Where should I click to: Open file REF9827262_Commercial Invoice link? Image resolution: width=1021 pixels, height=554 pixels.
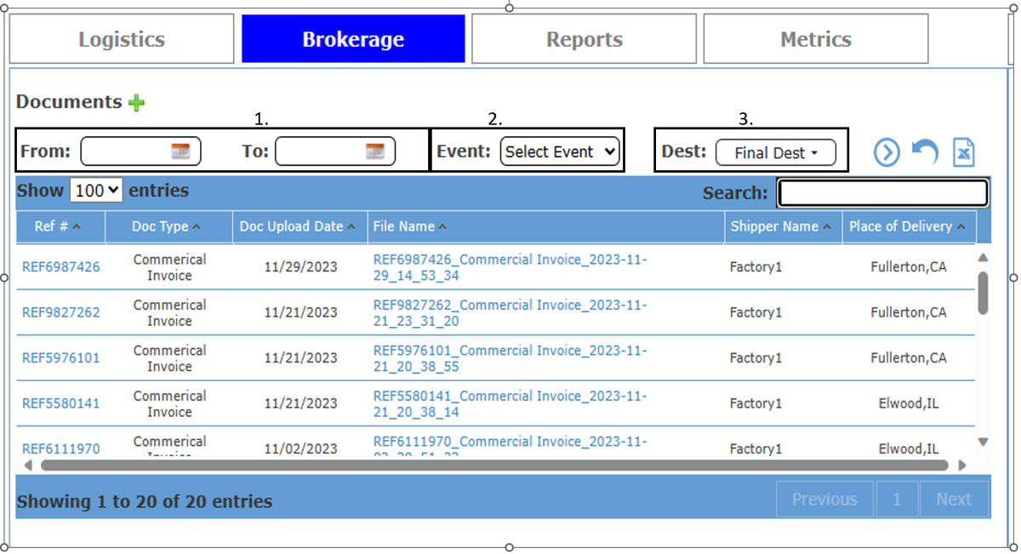(510, 312)
